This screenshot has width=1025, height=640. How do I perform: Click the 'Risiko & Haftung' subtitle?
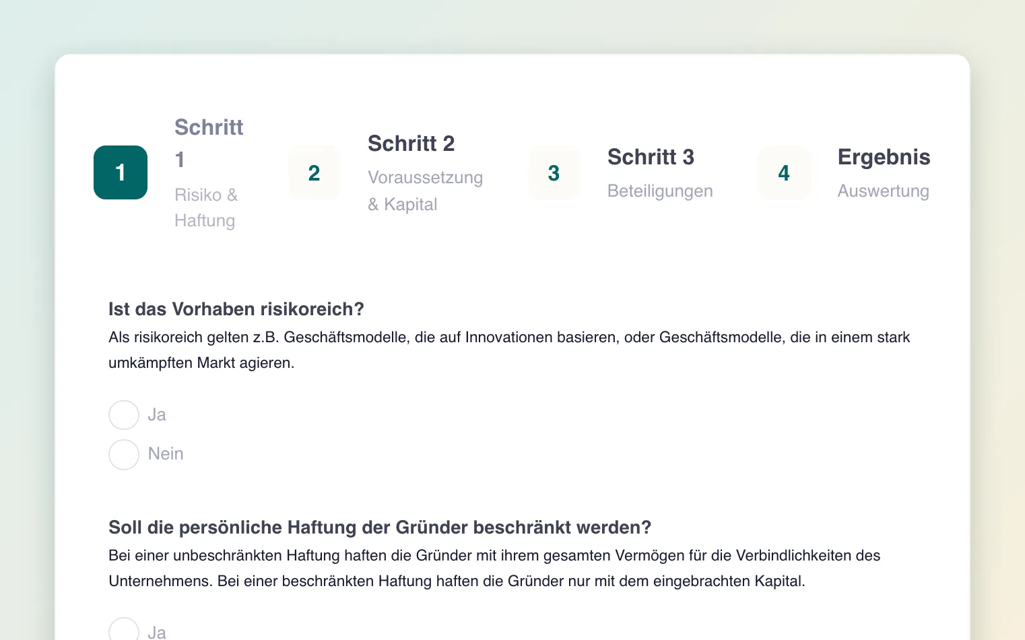206,208
